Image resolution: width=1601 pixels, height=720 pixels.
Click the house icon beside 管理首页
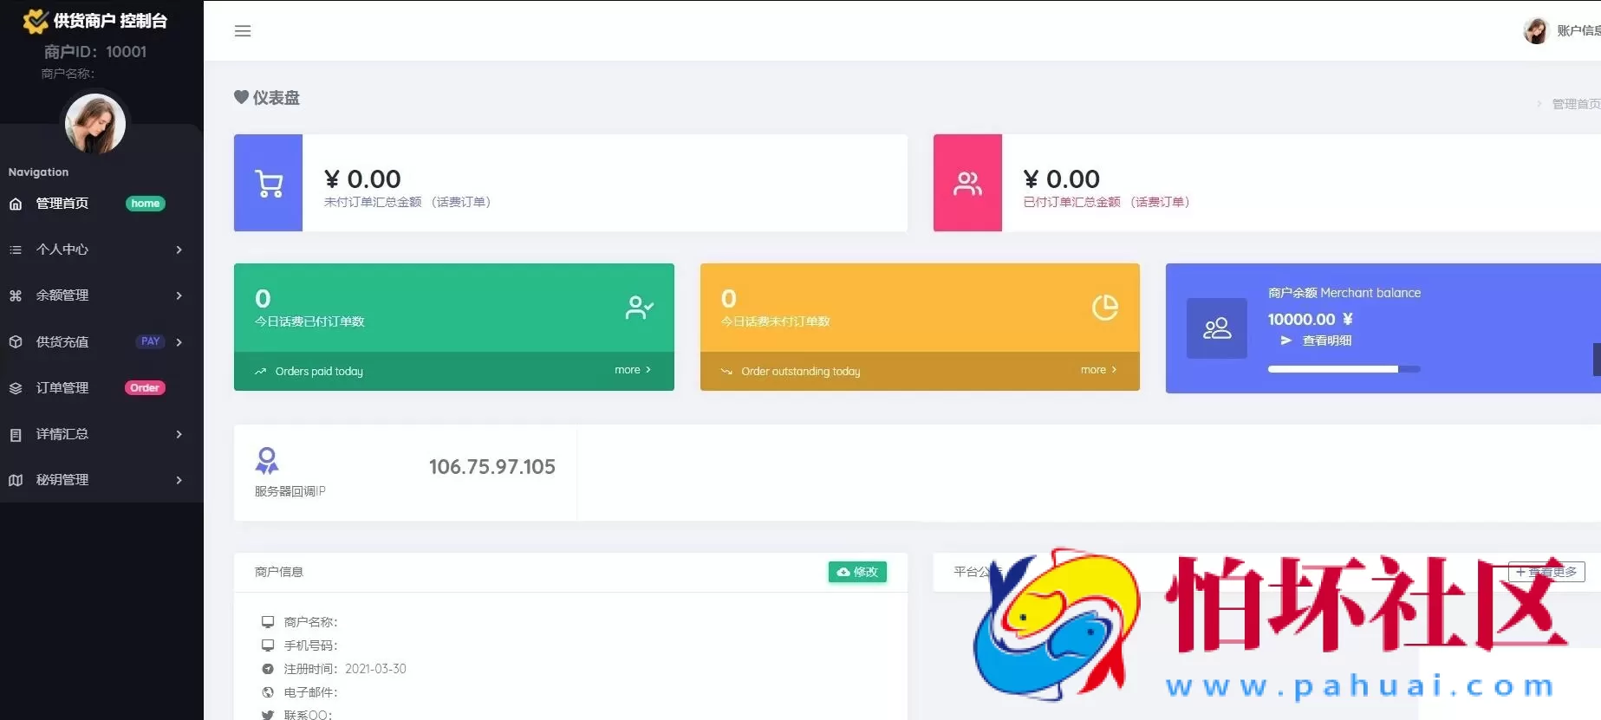point(16,204)
